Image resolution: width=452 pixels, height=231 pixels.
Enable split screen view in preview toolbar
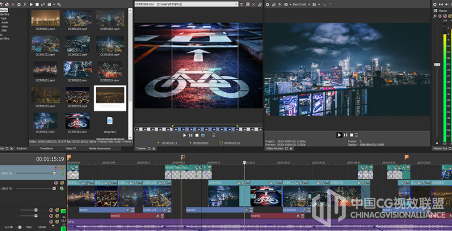pos(286,4)
